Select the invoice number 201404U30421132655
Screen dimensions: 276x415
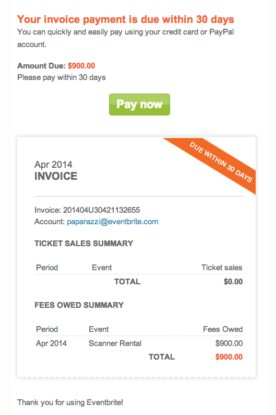point(101,210)
